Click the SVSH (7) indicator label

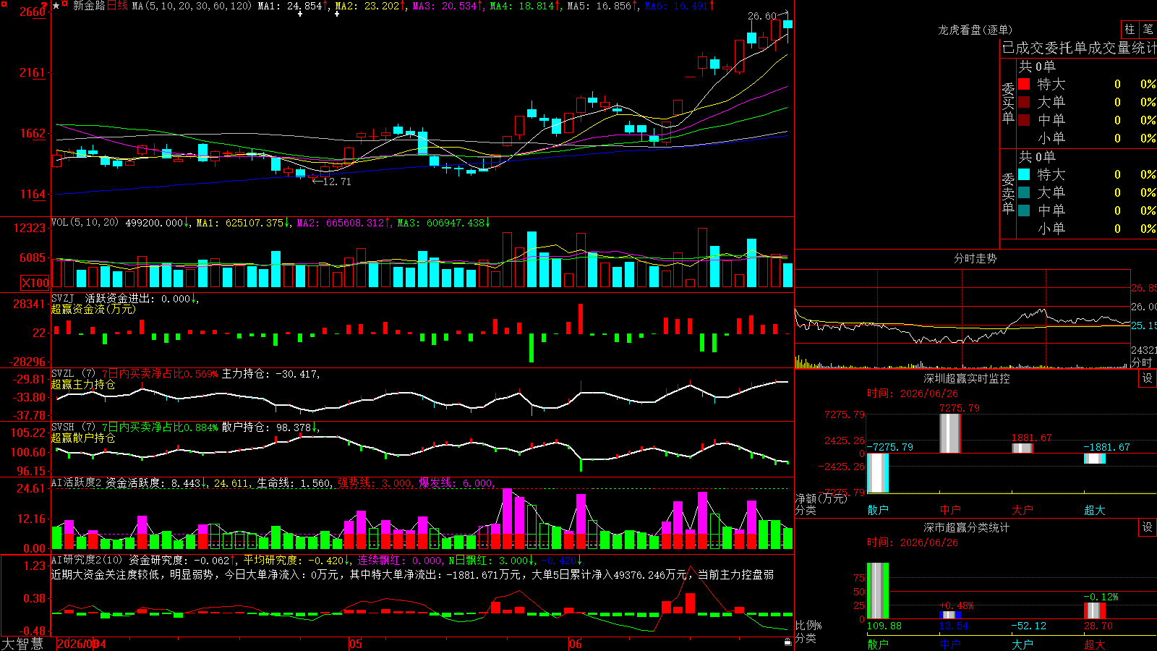pyautogui.click(x=73, y=427)
